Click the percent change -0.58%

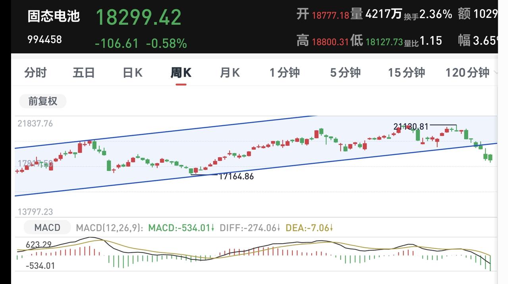click(x=166, y=43)
